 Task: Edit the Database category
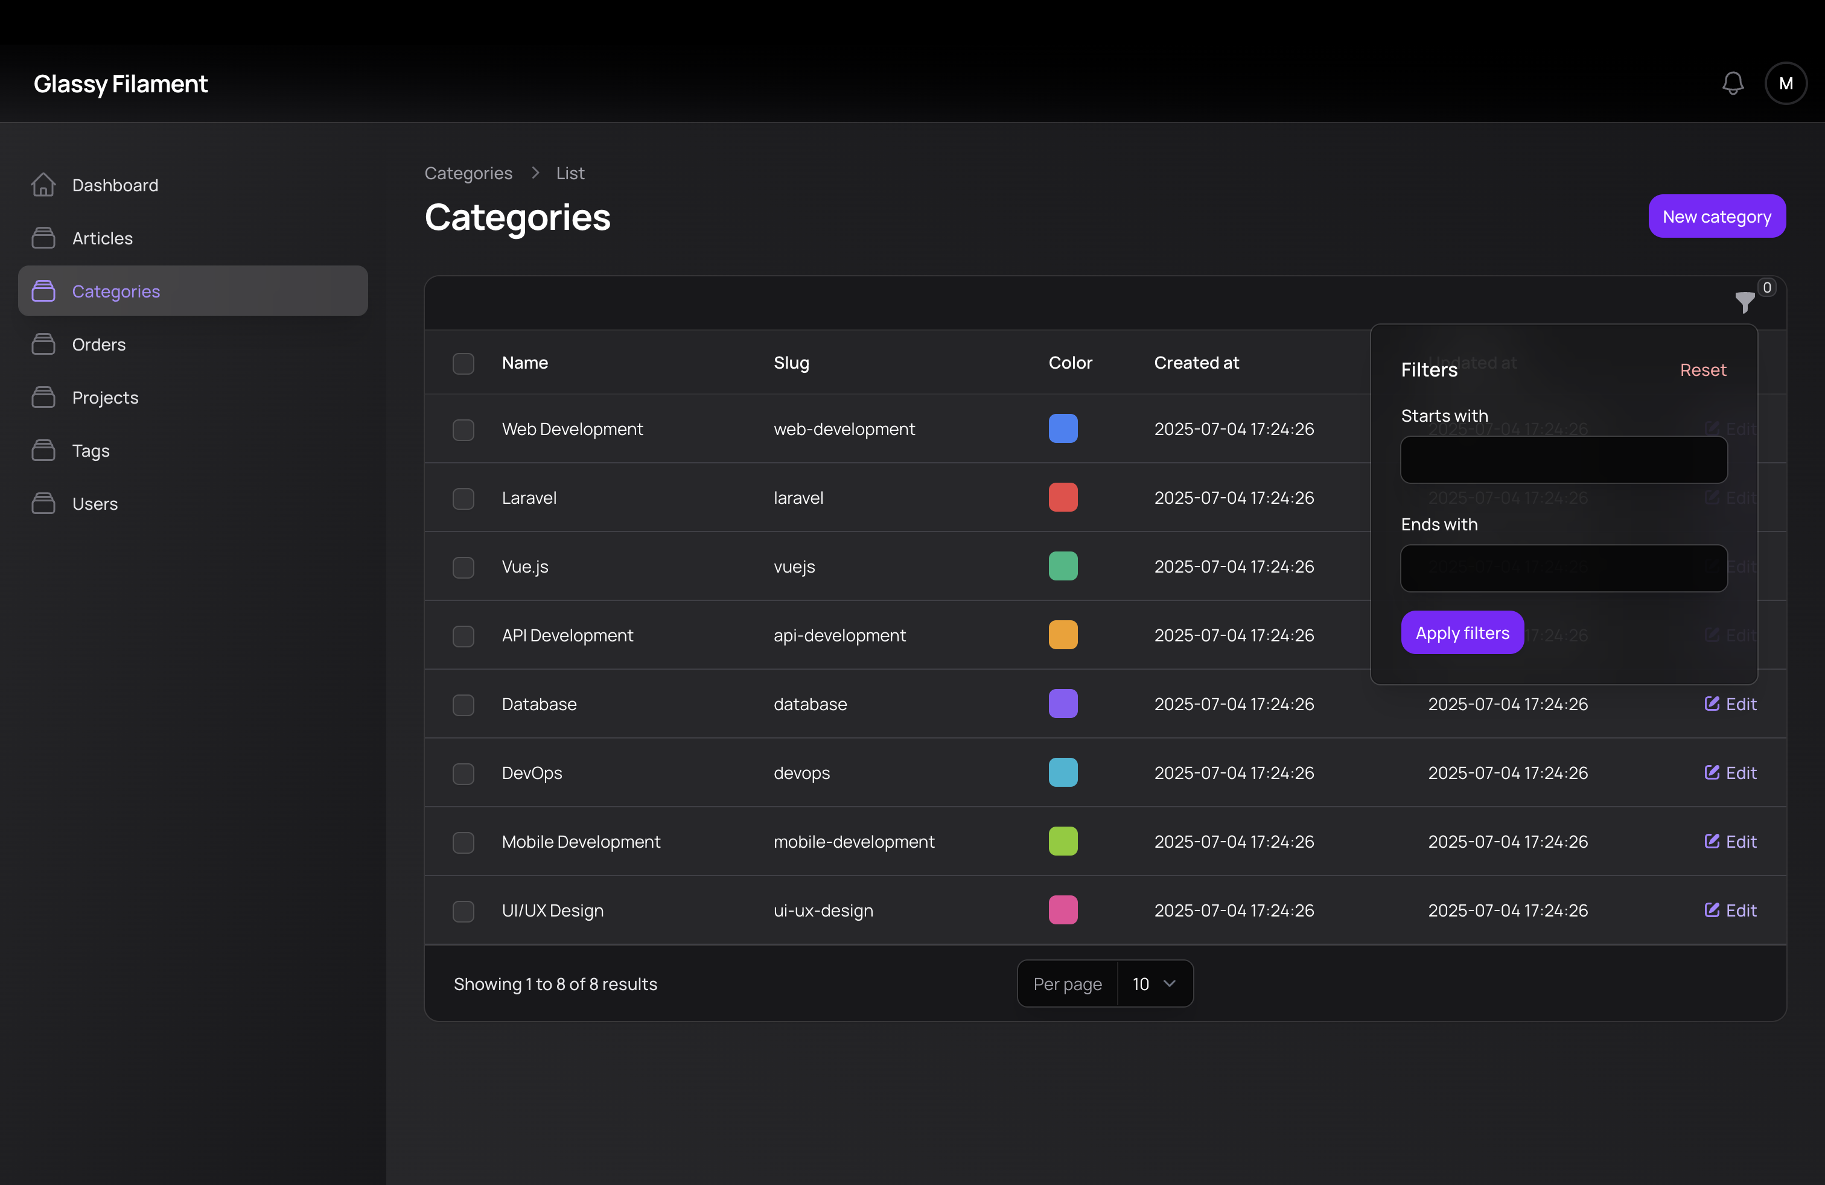[x=1731, y=704]
